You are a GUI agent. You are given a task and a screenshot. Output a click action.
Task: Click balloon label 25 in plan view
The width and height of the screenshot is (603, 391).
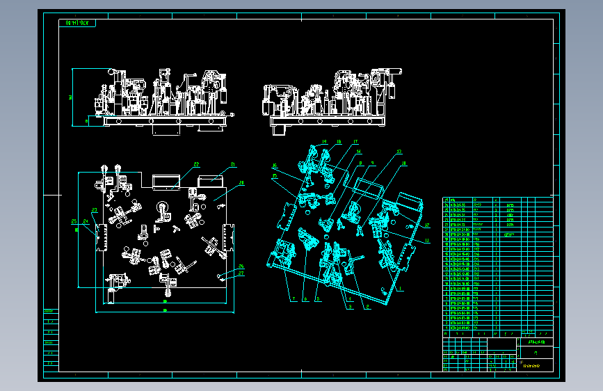pyautogui.click(x=74, y=221)
